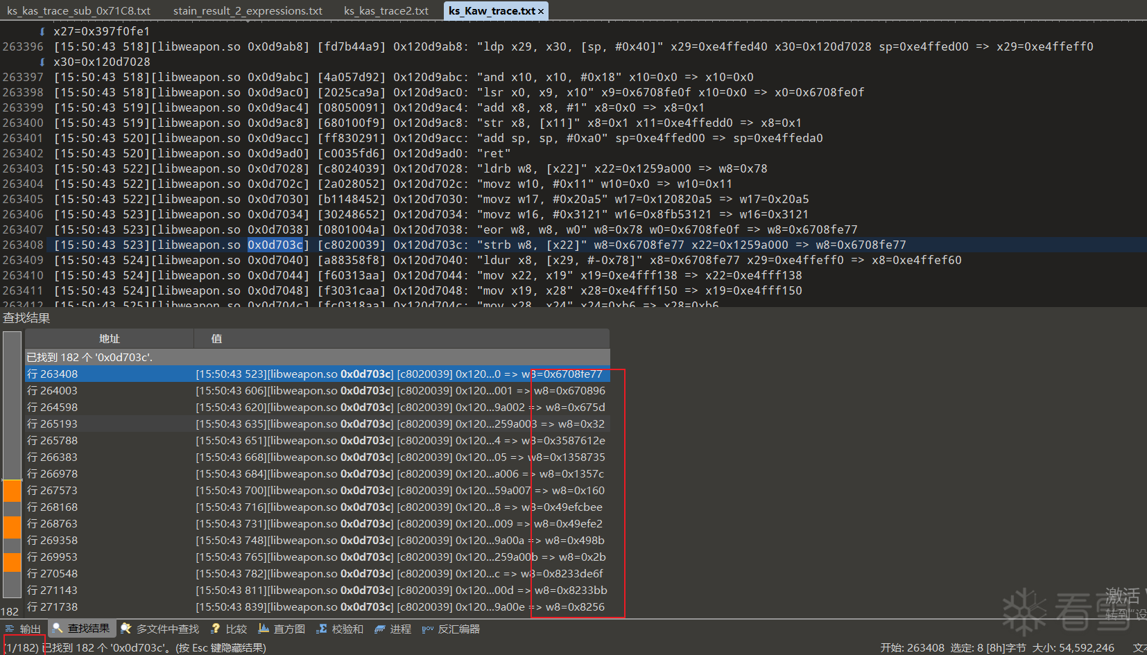Open the 校验和 checksum tab

(x=340, y=629)
